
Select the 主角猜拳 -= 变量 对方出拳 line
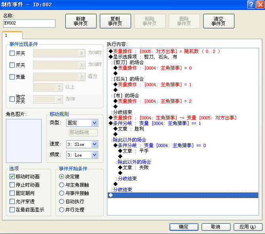tap(183, 118)
